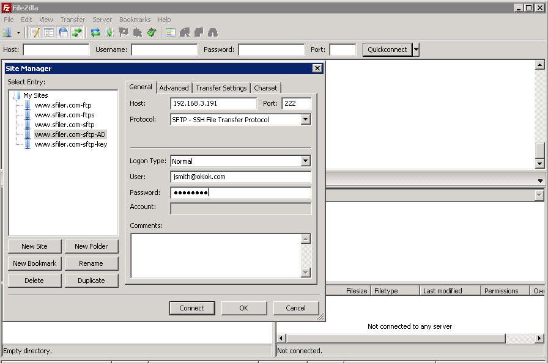Open the directory listing filters icon
548x363 pixels.
[171, 32]
